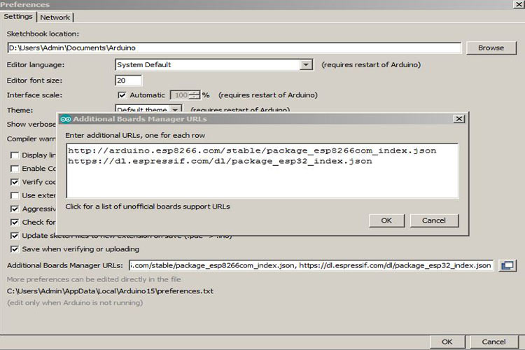The height and width of the screenshot is (350, 525).
Task: Click Cancel at the bottom of Preferences
Action: tap(494, 342)
